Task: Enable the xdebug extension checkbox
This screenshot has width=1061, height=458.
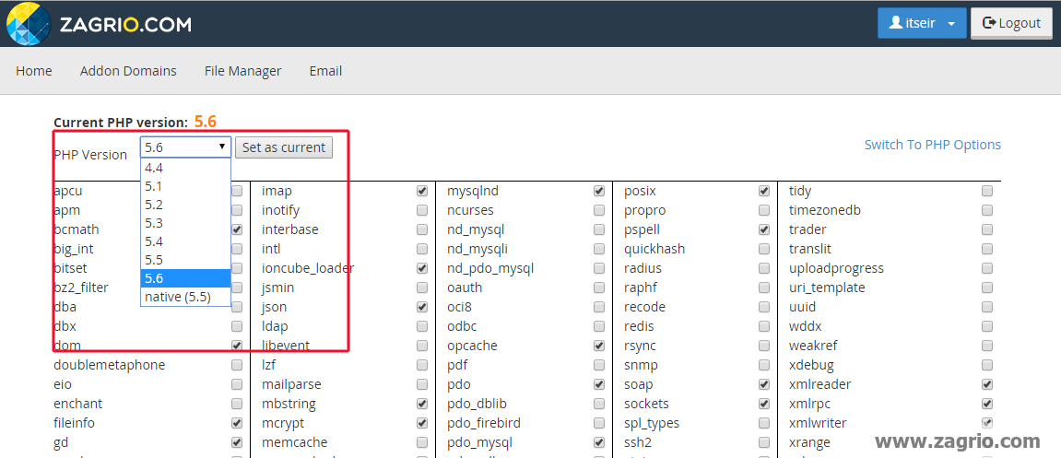Action: click(987, 365)
